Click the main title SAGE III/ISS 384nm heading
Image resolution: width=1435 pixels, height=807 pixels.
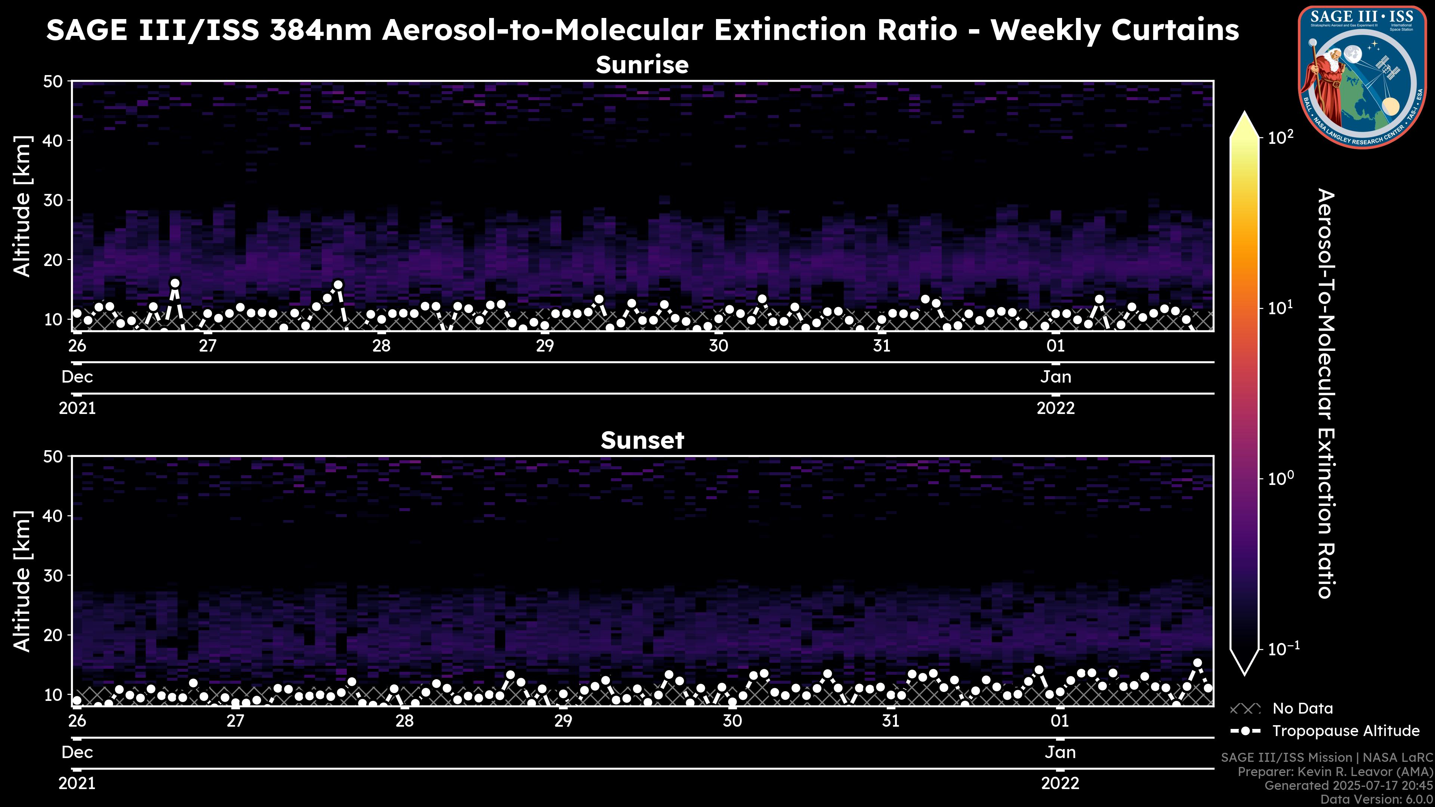click(642, 30)
